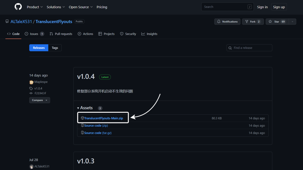Click the file icon beside Source code (zip)
Screen dimensions: 303x170
(82, 125)
